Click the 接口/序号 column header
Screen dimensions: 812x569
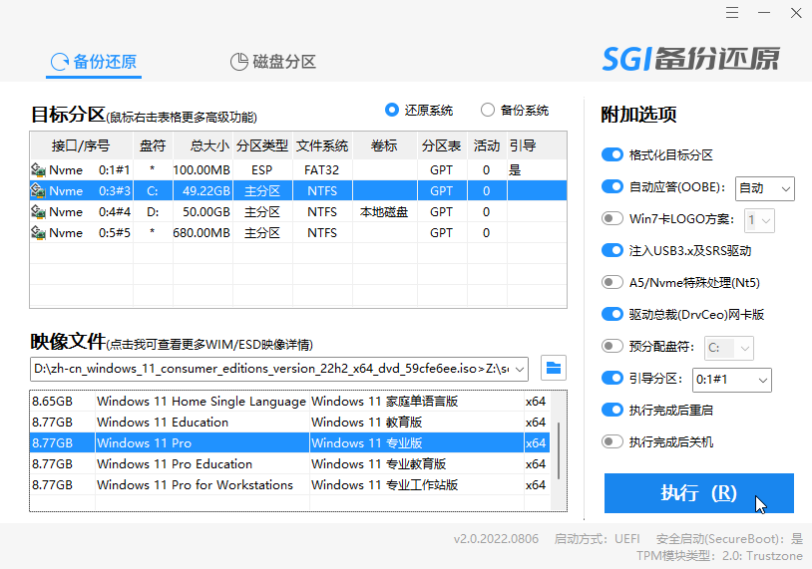81,145
